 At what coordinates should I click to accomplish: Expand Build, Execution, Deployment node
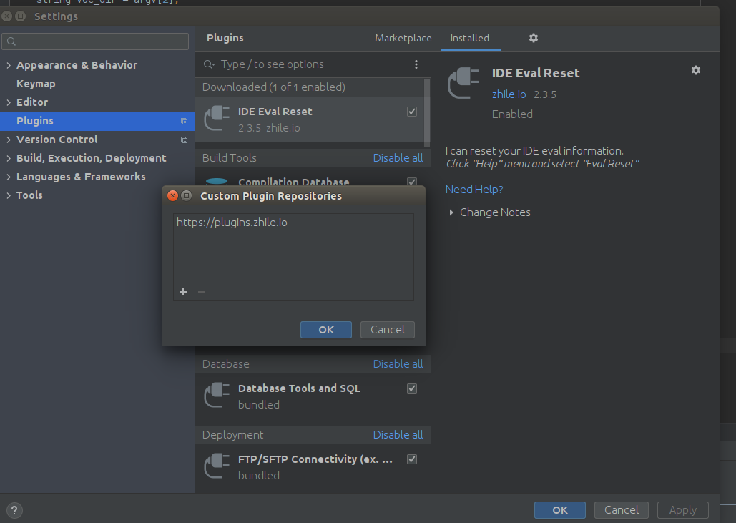[9, 158]
